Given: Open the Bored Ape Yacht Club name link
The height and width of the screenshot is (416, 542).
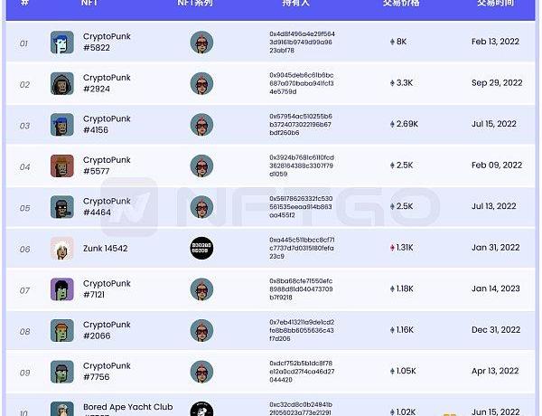Looking at the screenshot, I should click(x=126, y=407).
